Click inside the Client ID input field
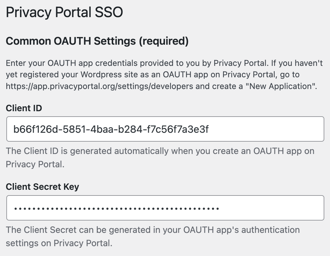This screenshot has height=256, width=330. point(165,129)
